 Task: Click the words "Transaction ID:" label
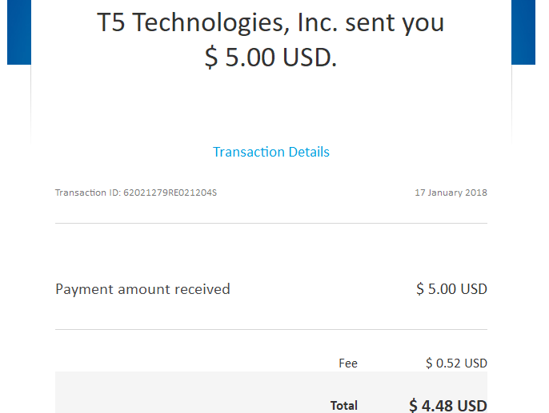pos(88,193)
